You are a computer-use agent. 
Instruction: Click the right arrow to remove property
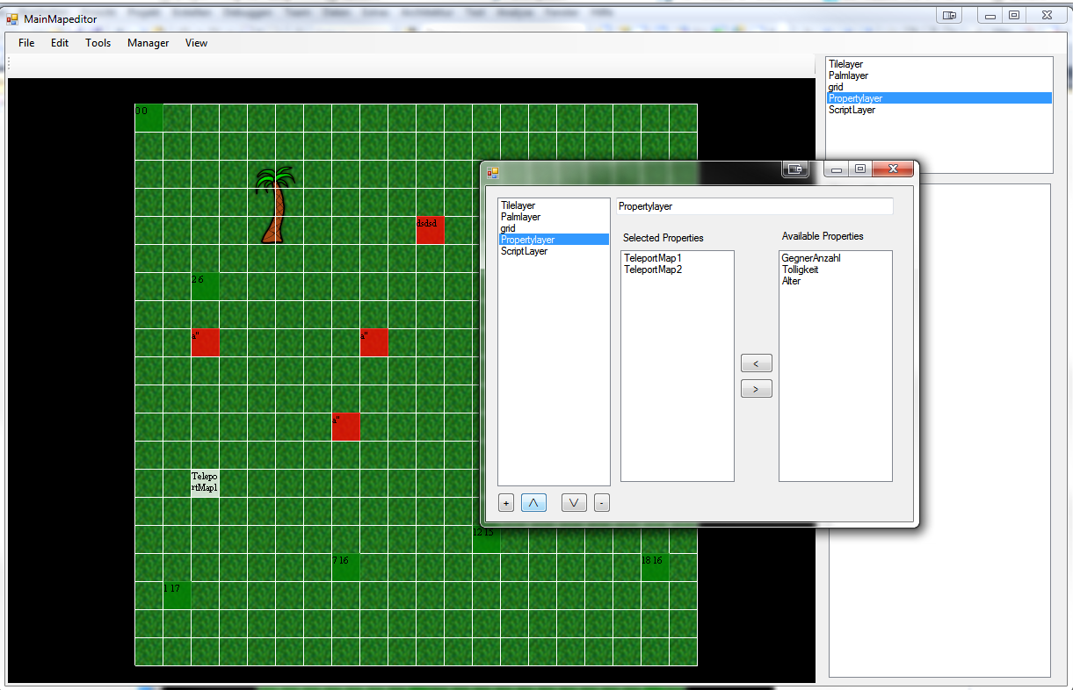click(756, 389)
